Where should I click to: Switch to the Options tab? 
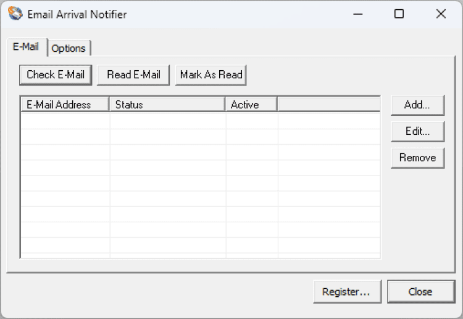[69, 48]
